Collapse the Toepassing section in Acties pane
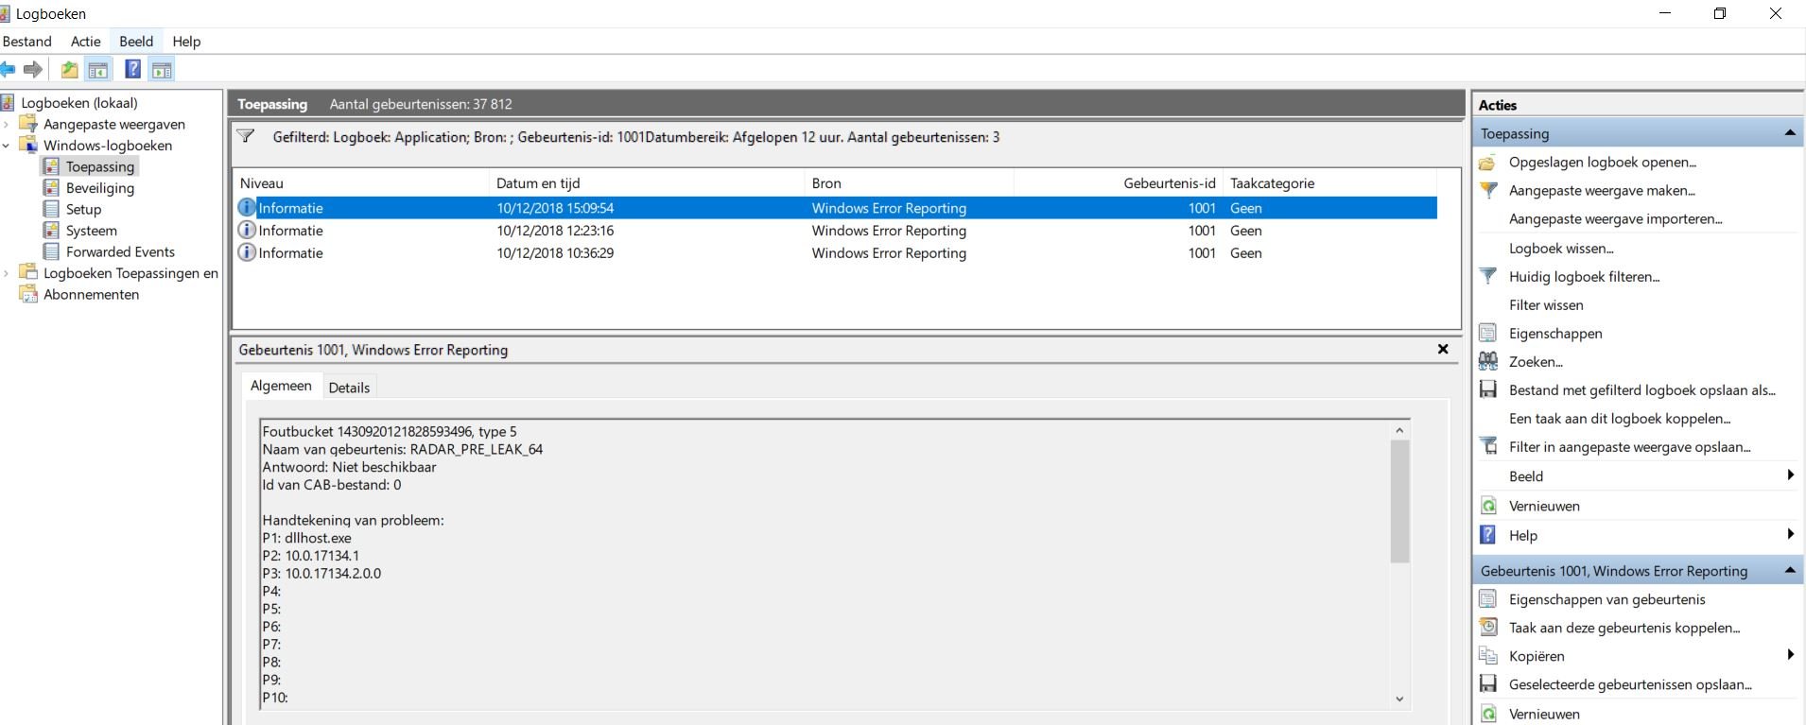1806x725 pixels. tap(1790, 133)
